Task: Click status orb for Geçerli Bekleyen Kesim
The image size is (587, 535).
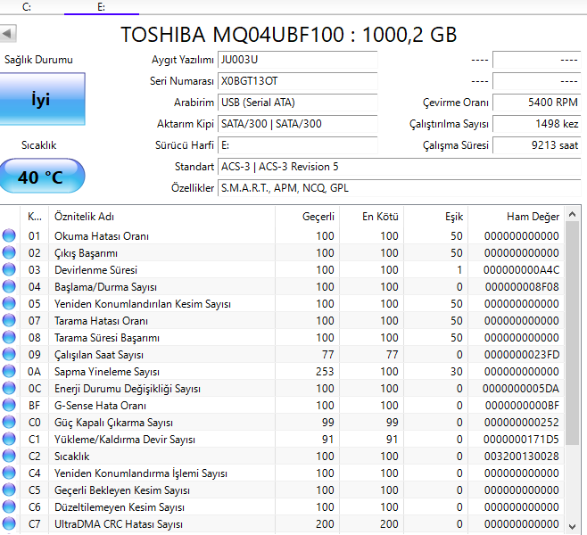Action: pyautogui.click(x=9, y=490)
